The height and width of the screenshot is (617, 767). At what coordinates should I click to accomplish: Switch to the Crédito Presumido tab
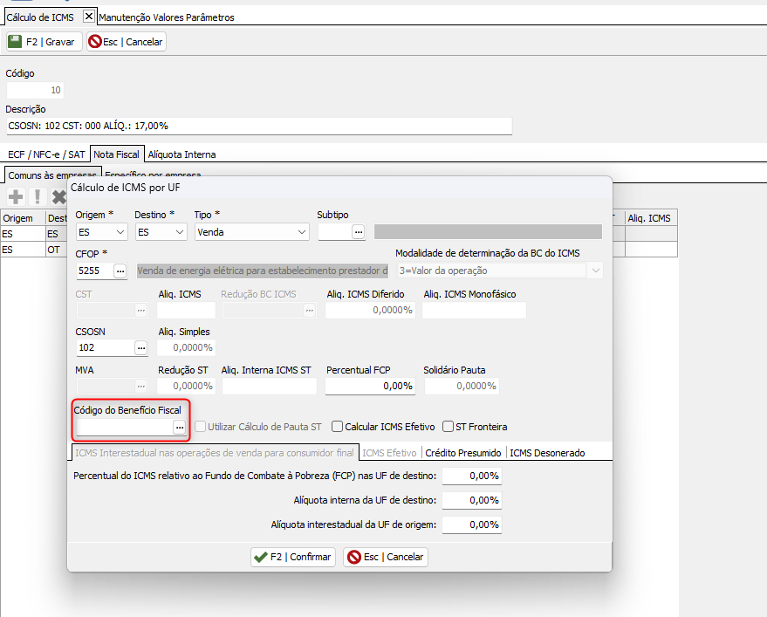click(x=463, y=453)
